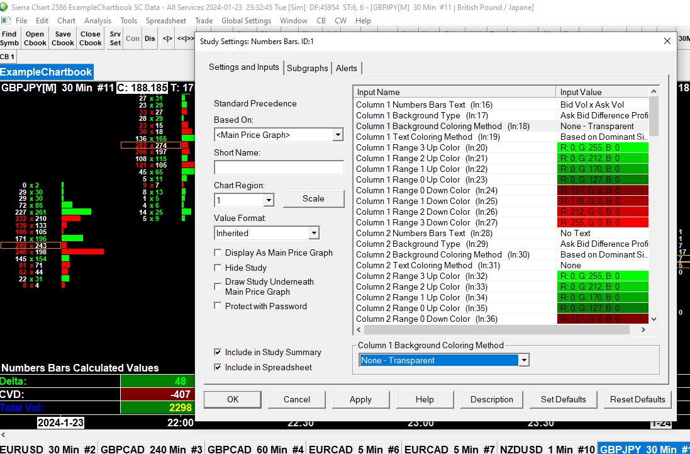
Task: Switch to EURUSD 30 Min #2 chart tab
Action: [48, 449]
